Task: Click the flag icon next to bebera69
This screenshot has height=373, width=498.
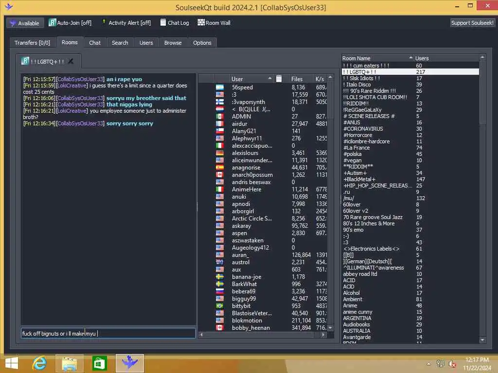Action: tap(220, 291)
